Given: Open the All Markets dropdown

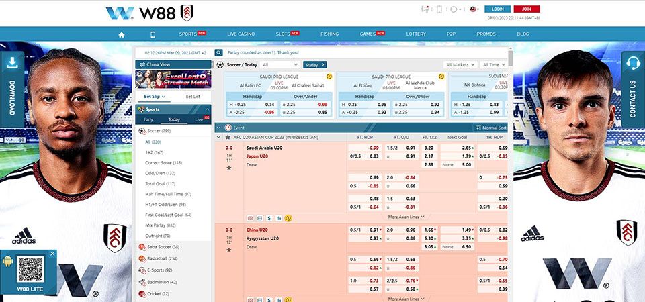Looking at the screenshot, I should click(x=460, y=65).
